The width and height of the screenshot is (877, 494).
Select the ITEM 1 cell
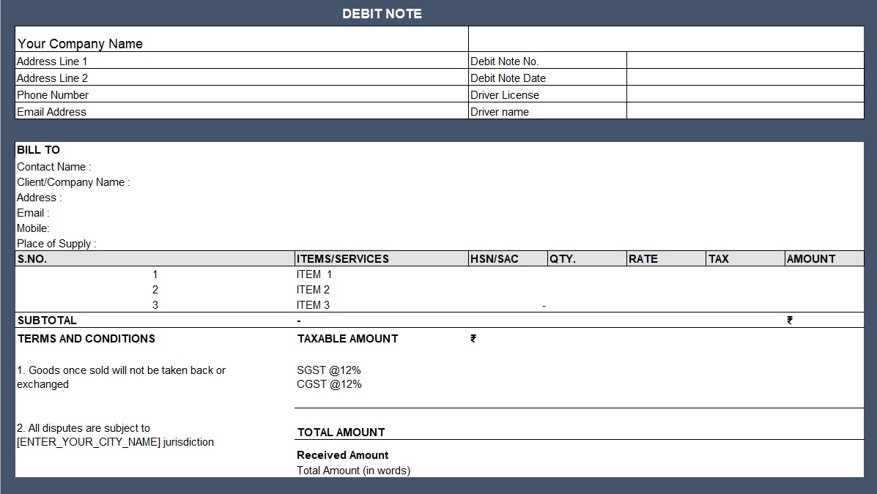[x=314, y=274]
